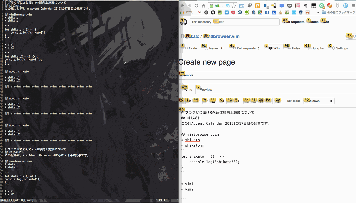Click the Pocket extension icon
The width and height of the screenshot is (356, 203).
tap(289, 5)
